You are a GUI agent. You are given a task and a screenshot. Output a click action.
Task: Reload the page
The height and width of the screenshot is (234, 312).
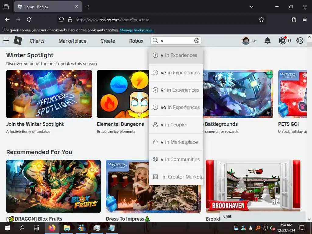pyautogui.click(x=29, y=19)
